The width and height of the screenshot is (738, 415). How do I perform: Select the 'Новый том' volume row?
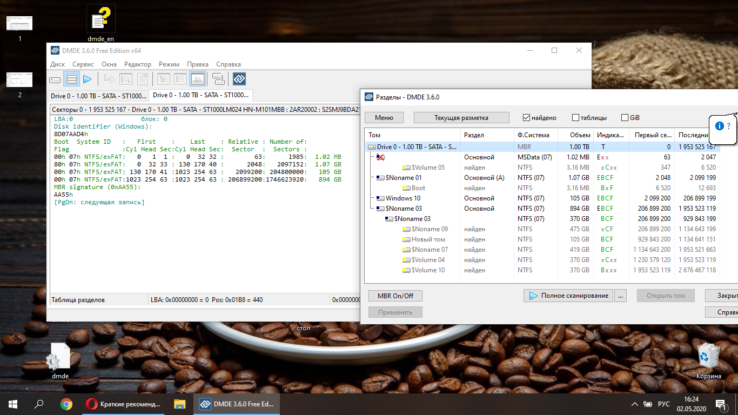click(542, 239)
